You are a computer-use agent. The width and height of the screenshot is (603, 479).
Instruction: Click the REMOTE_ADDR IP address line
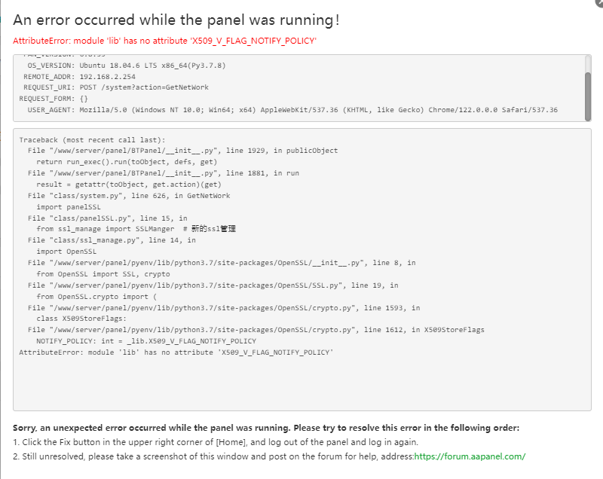pyautogui.click(x=79, y=77)
